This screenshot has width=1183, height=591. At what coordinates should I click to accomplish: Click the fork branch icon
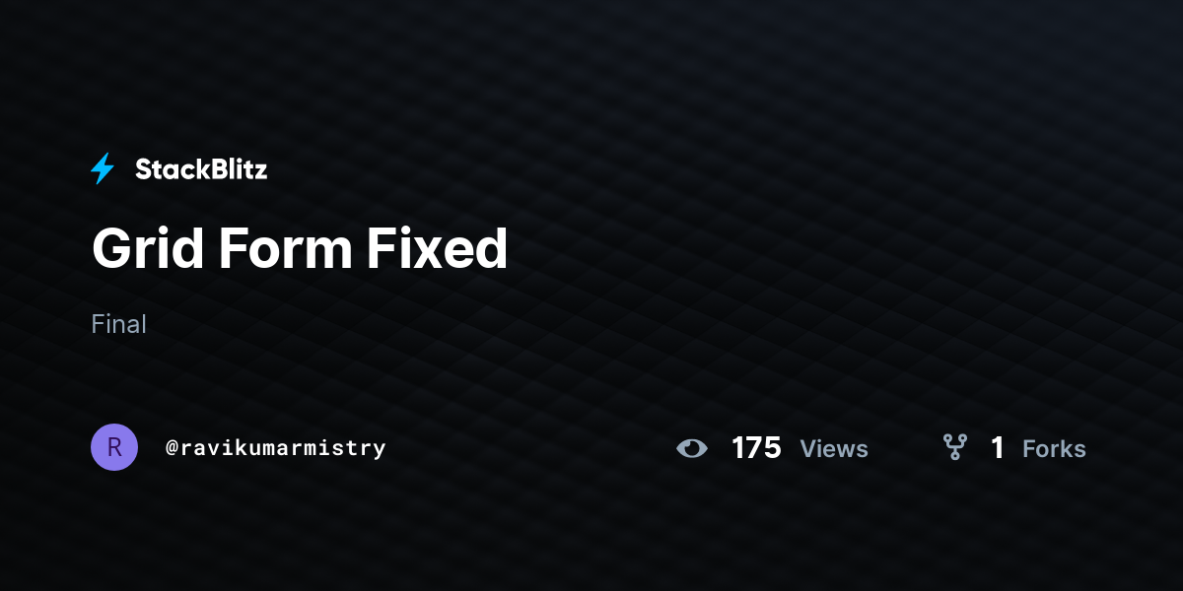[954, 448]
